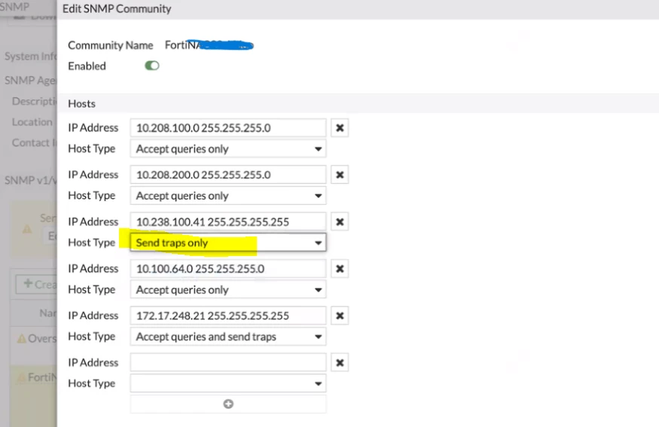Remove host 10.100.64.0 with its X button
The width and height of the screenshot is (659, 427).
(x=340, y=269)
